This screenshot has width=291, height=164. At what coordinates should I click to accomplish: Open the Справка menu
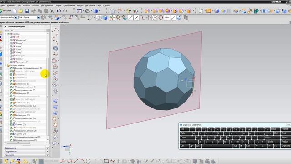click(107, 5)
